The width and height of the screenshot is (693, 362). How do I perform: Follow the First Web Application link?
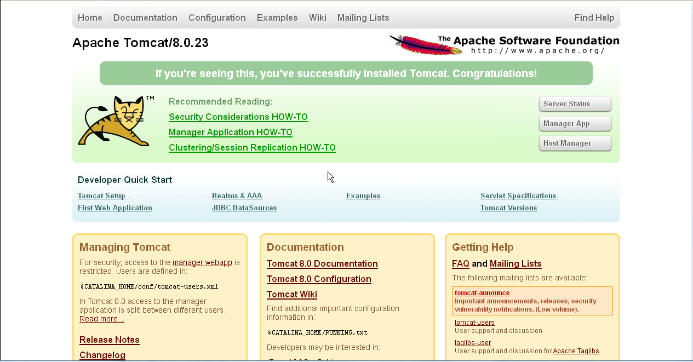coord(115,208)
